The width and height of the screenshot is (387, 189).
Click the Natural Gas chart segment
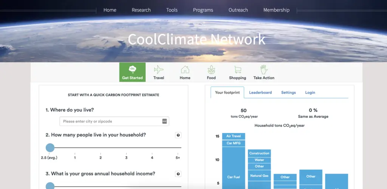click(x=259, y=175)
